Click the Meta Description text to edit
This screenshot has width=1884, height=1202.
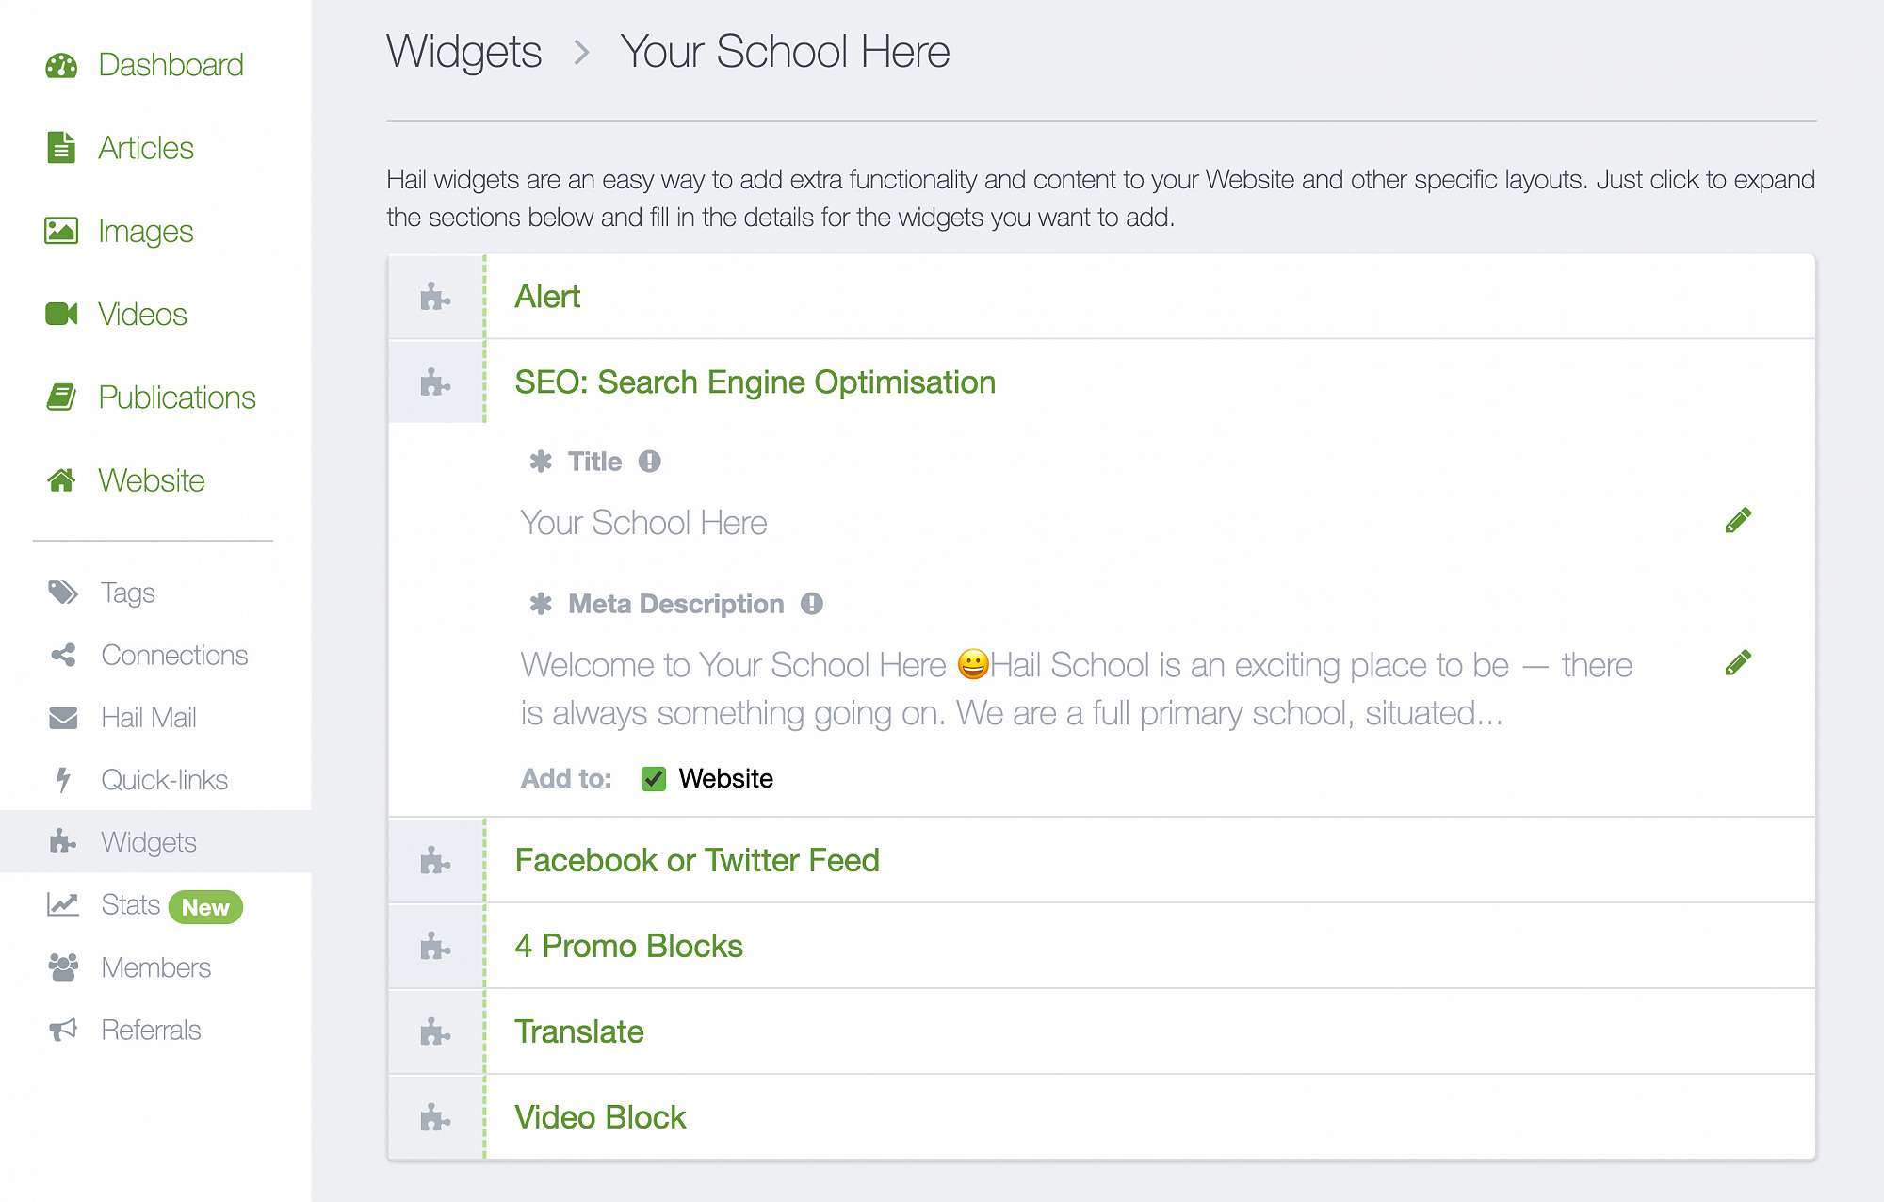(1074, 689)
